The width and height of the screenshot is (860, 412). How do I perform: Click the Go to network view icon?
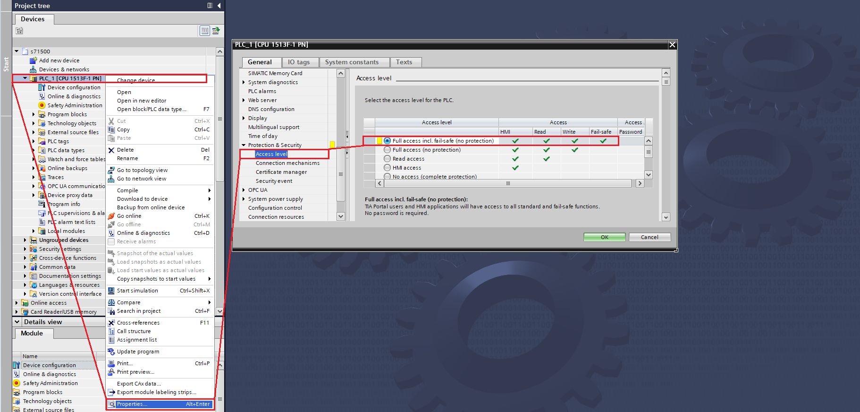tap(111, 179)
